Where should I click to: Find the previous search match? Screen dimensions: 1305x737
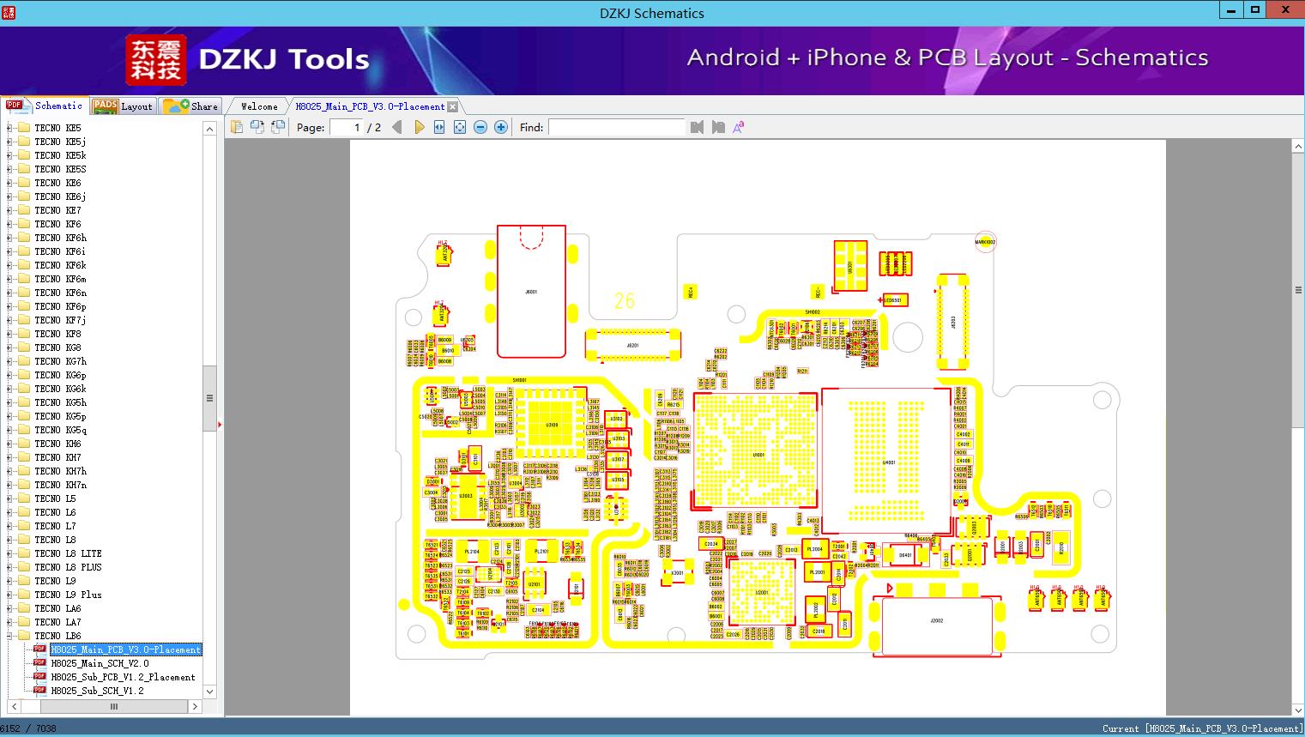pyautogui.click(x=697, y=127)
